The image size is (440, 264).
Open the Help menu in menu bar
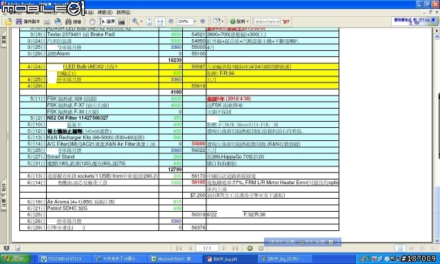pos(124,12)
